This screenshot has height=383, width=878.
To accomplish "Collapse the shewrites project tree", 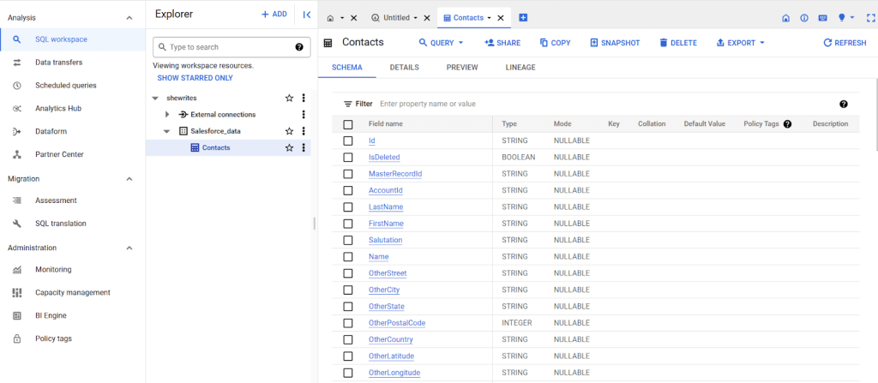I will 155,98.
